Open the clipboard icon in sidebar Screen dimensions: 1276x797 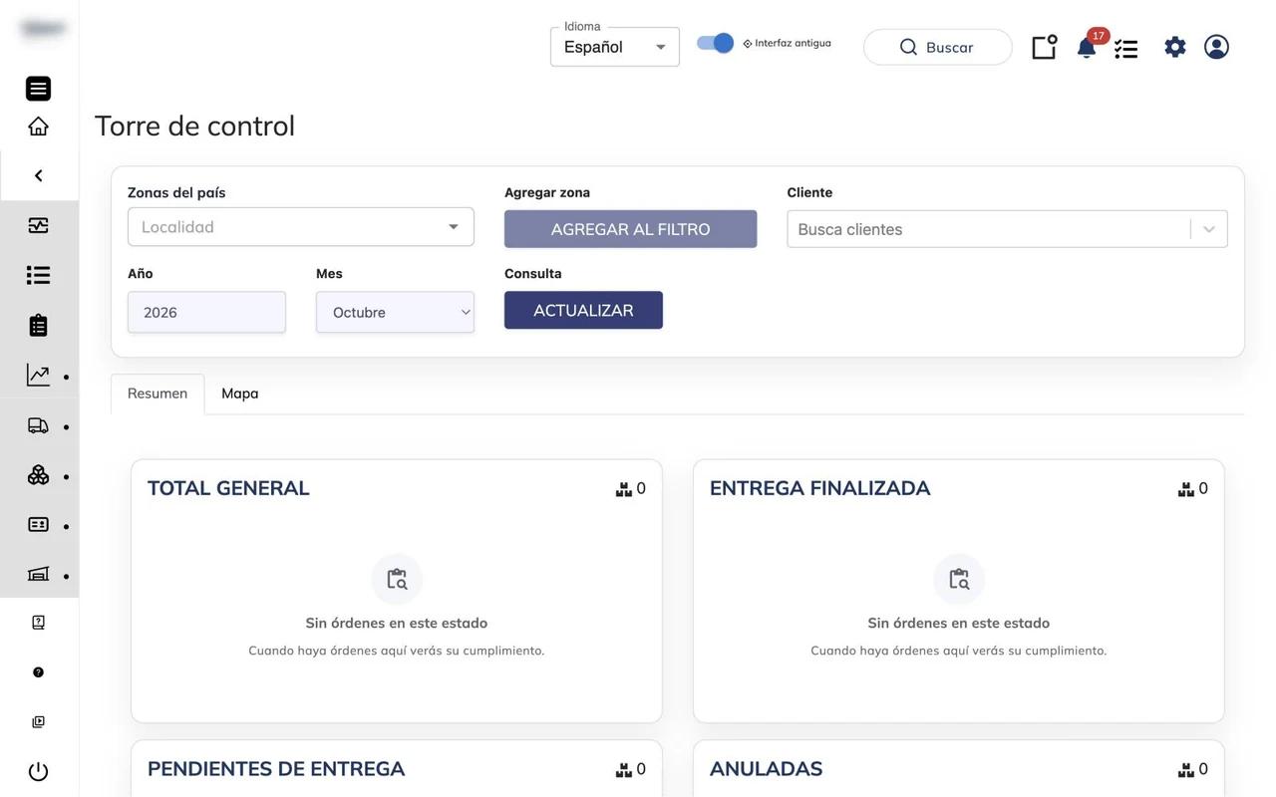(x=38, y=325)
